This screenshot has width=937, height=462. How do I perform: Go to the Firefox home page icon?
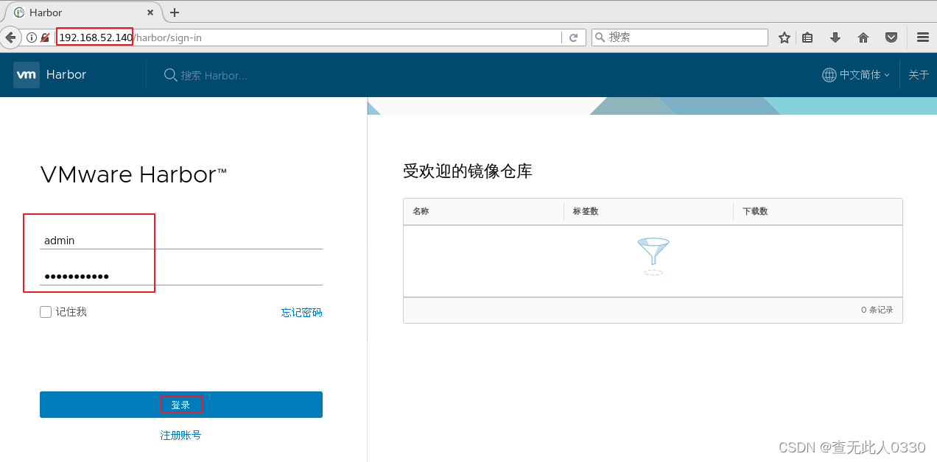click(863, 38)
